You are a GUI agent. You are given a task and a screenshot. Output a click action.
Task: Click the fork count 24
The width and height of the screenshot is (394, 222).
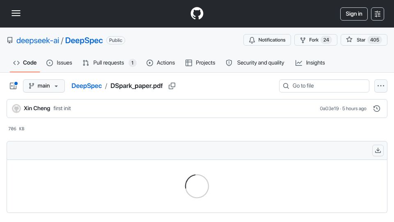pyautogui.click(x=326, y=40)
